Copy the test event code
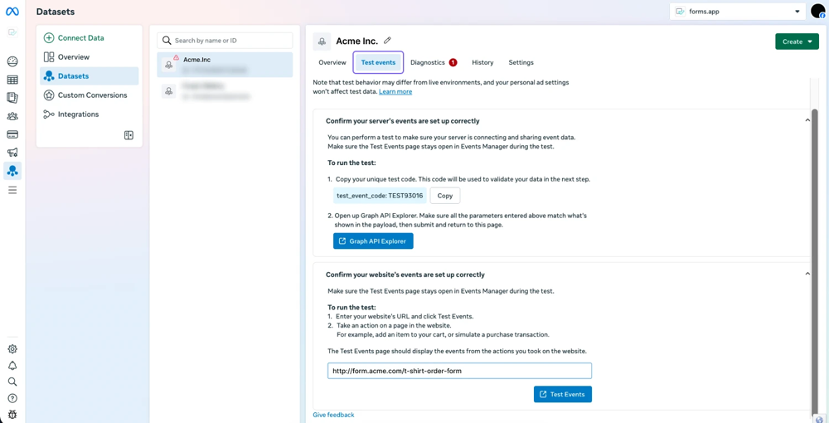Viewport: 829px width, 423px height. pos(444,196)
